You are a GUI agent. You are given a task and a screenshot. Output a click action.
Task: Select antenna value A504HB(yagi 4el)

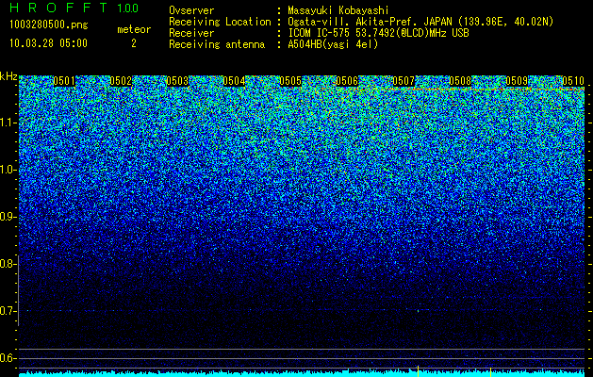tap(333, 44)
